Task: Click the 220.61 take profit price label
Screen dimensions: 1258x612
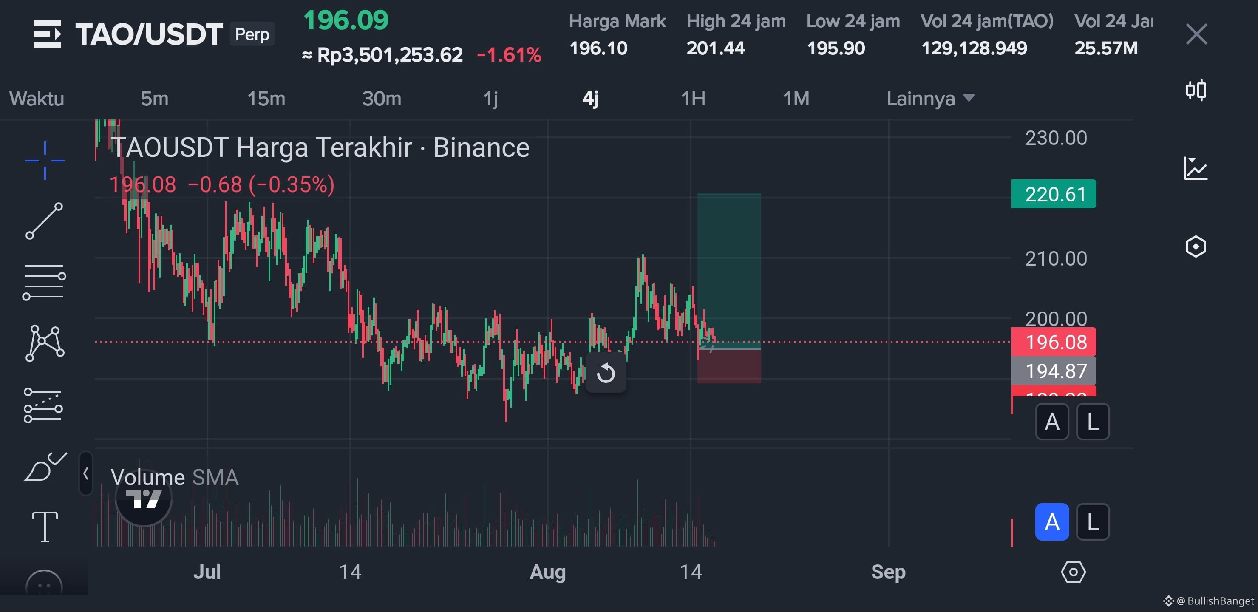Action: [x=1054, y=194]
